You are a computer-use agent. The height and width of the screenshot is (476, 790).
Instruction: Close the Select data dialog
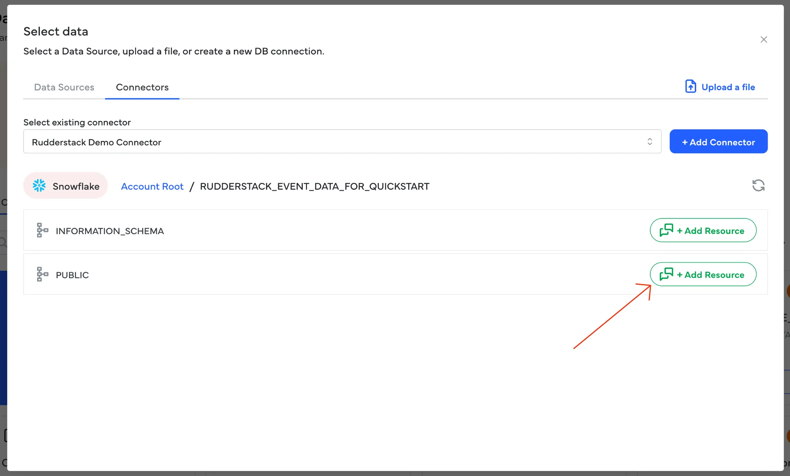763,40
